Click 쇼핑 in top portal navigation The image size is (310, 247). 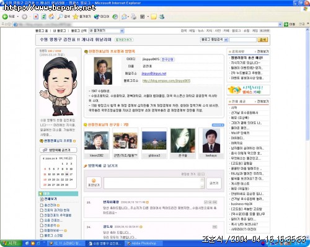click(246, 31)
